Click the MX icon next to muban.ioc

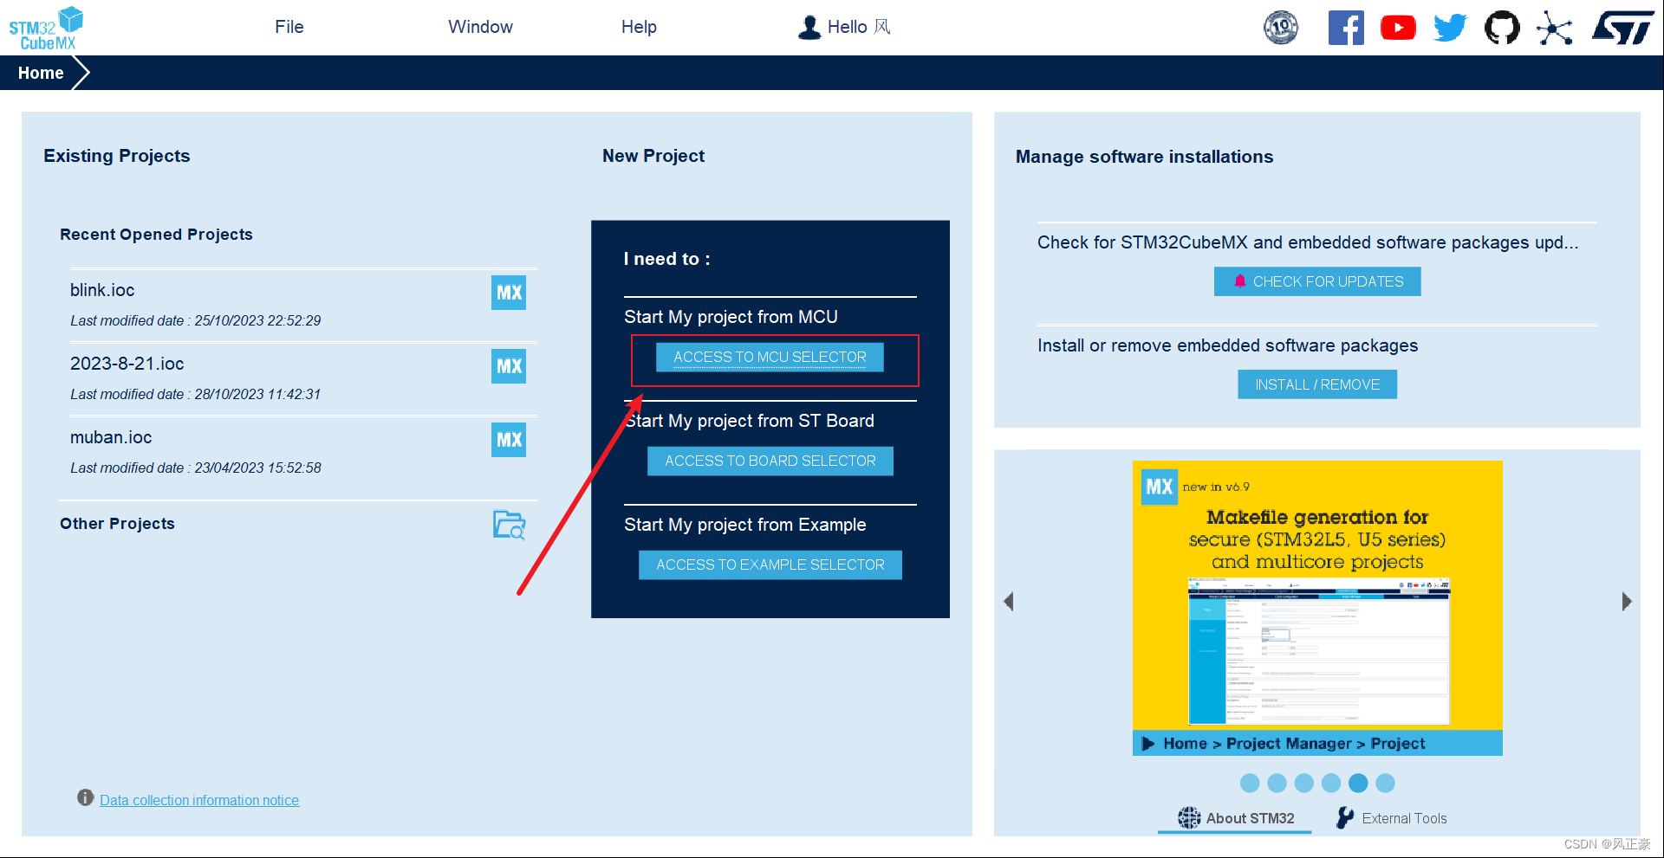tap(509, 440)
